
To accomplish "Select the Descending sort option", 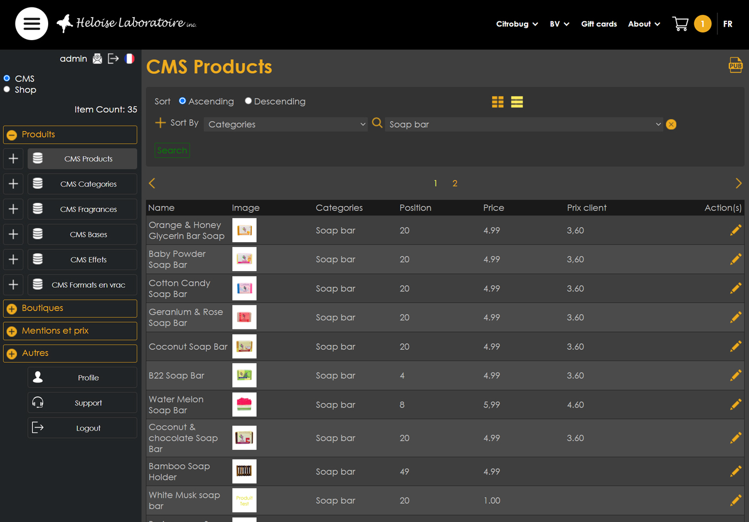I will coord(248,101).
